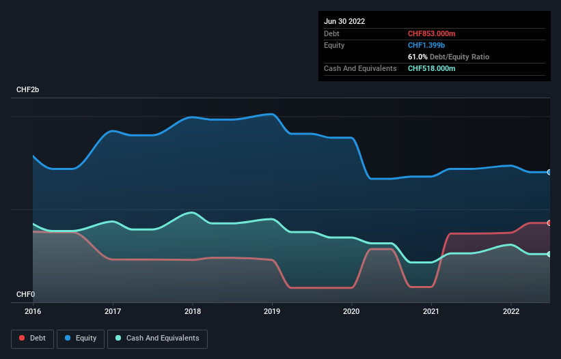Click the blue Equity endpoint marker
561x359 pixels.
click(549, 172)
